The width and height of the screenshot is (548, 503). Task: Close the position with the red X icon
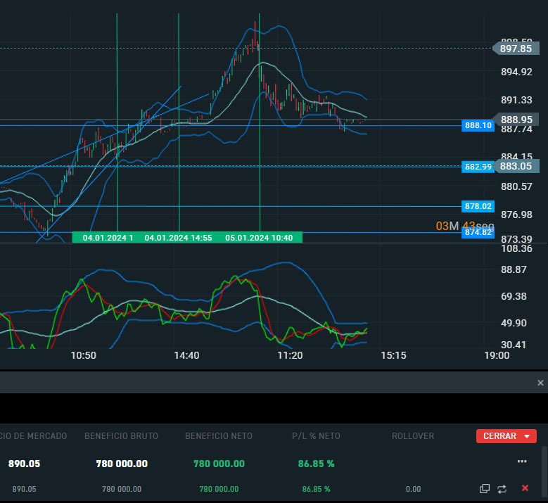(x=525, y=488)
